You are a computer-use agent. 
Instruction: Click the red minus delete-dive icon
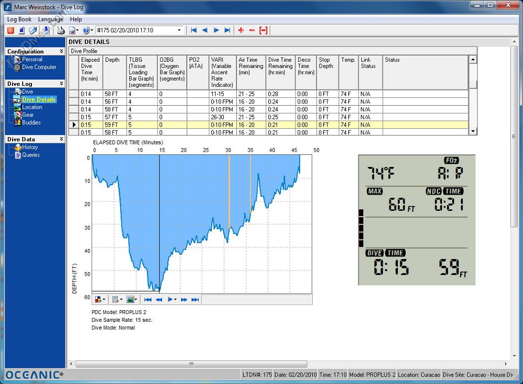click(252, 30)
